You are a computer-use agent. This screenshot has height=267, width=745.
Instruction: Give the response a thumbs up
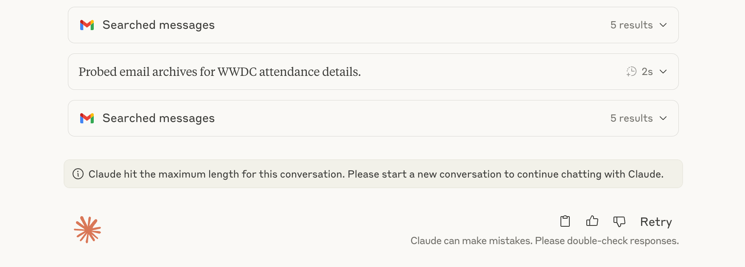coord(592,221)
